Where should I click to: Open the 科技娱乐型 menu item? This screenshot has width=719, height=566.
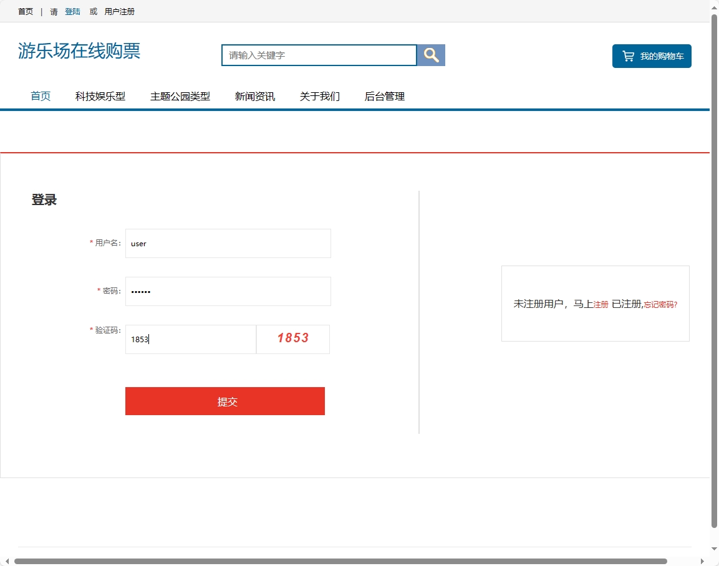(x=100, y=96)
